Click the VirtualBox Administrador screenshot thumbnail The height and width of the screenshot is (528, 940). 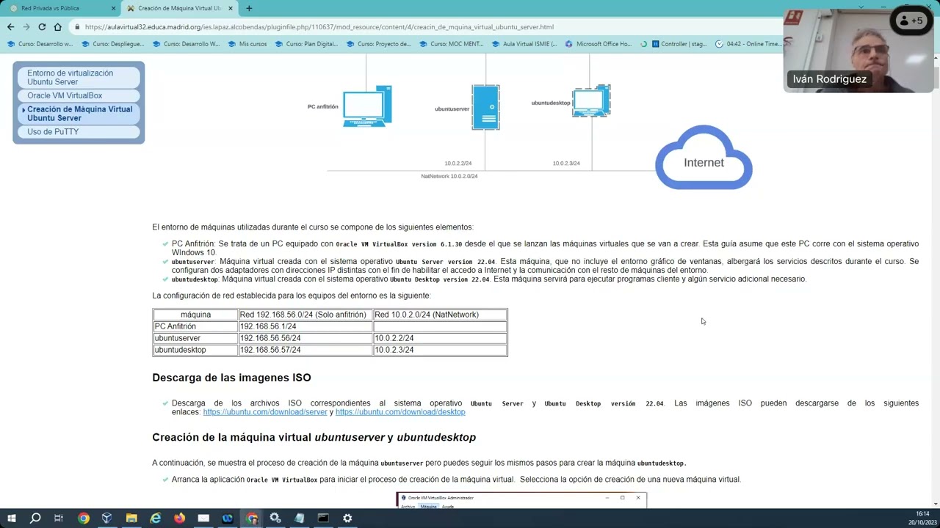(x=521, y=500)
